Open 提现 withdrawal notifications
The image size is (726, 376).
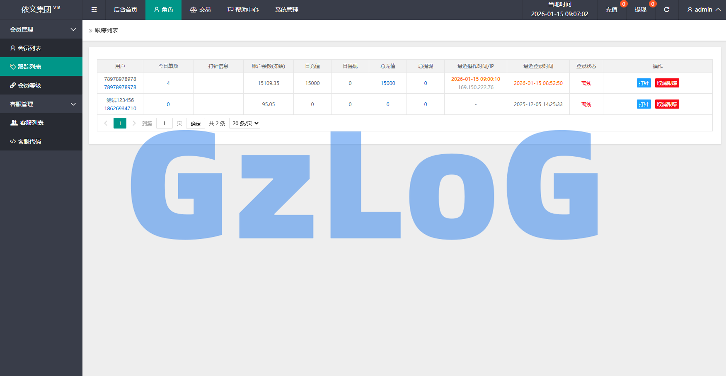tap(640, 10)
